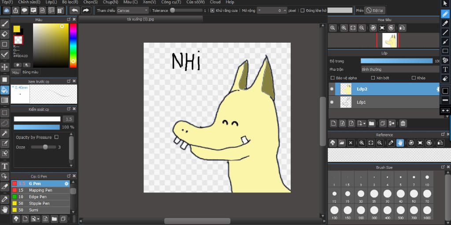Open the Tham chiếu Canvas dropdown
The image size is (451, 225).
(133, 11)
